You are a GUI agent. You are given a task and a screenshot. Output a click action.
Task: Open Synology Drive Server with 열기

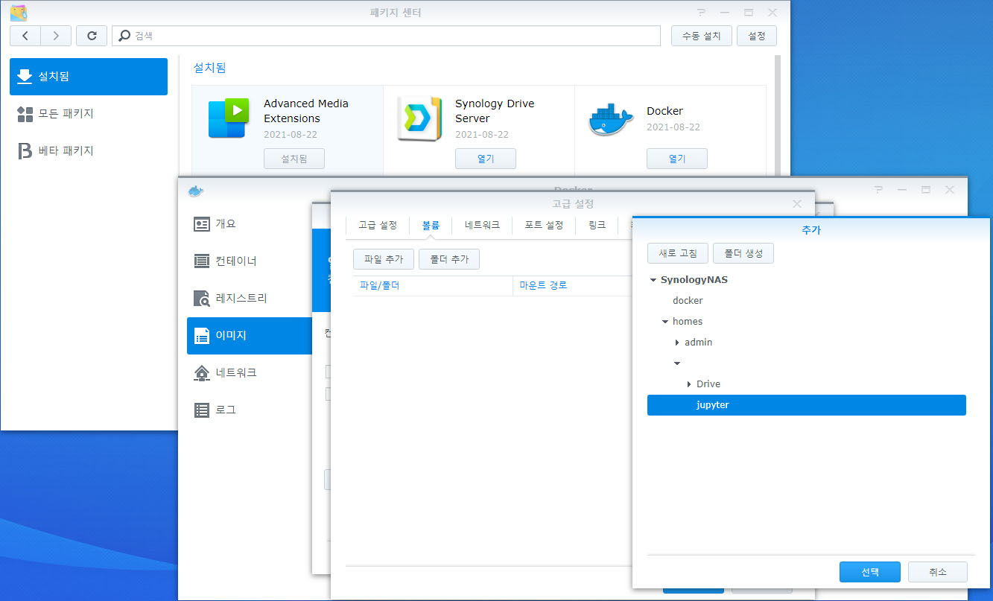tap(485, 159)
